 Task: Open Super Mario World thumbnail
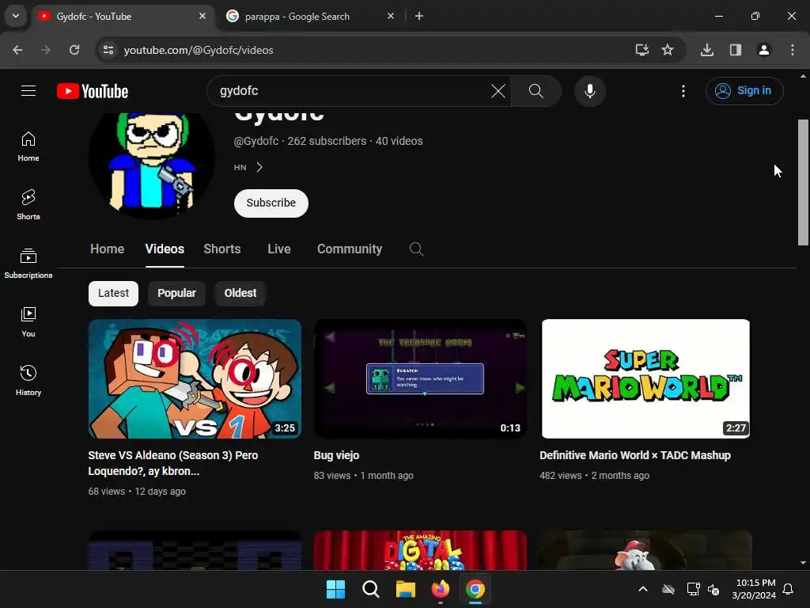[645, 379]
